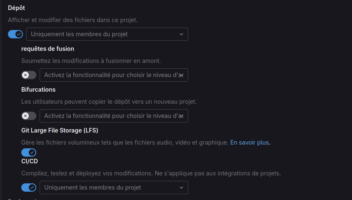Click the requêtes de fusion access dropdown
This screenshot has height=200, width=352.
click(113, 75)
